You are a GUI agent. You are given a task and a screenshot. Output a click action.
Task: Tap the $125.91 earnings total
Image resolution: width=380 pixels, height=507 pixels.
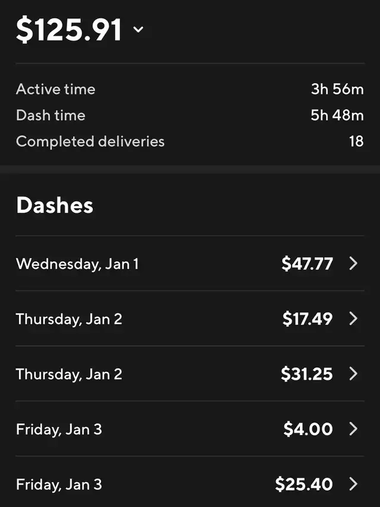69,30
